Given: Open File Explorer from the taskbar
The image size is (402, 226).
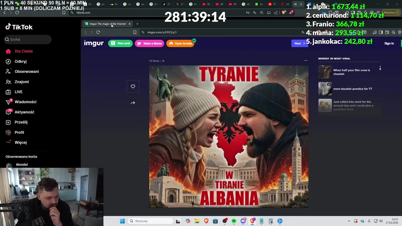Looking at the screenshot, I should (x=197, y=221).
